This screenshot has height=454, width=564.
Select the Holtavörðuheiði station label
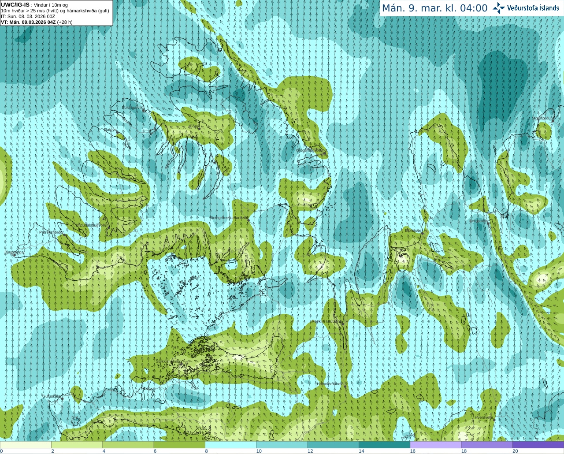330,384
